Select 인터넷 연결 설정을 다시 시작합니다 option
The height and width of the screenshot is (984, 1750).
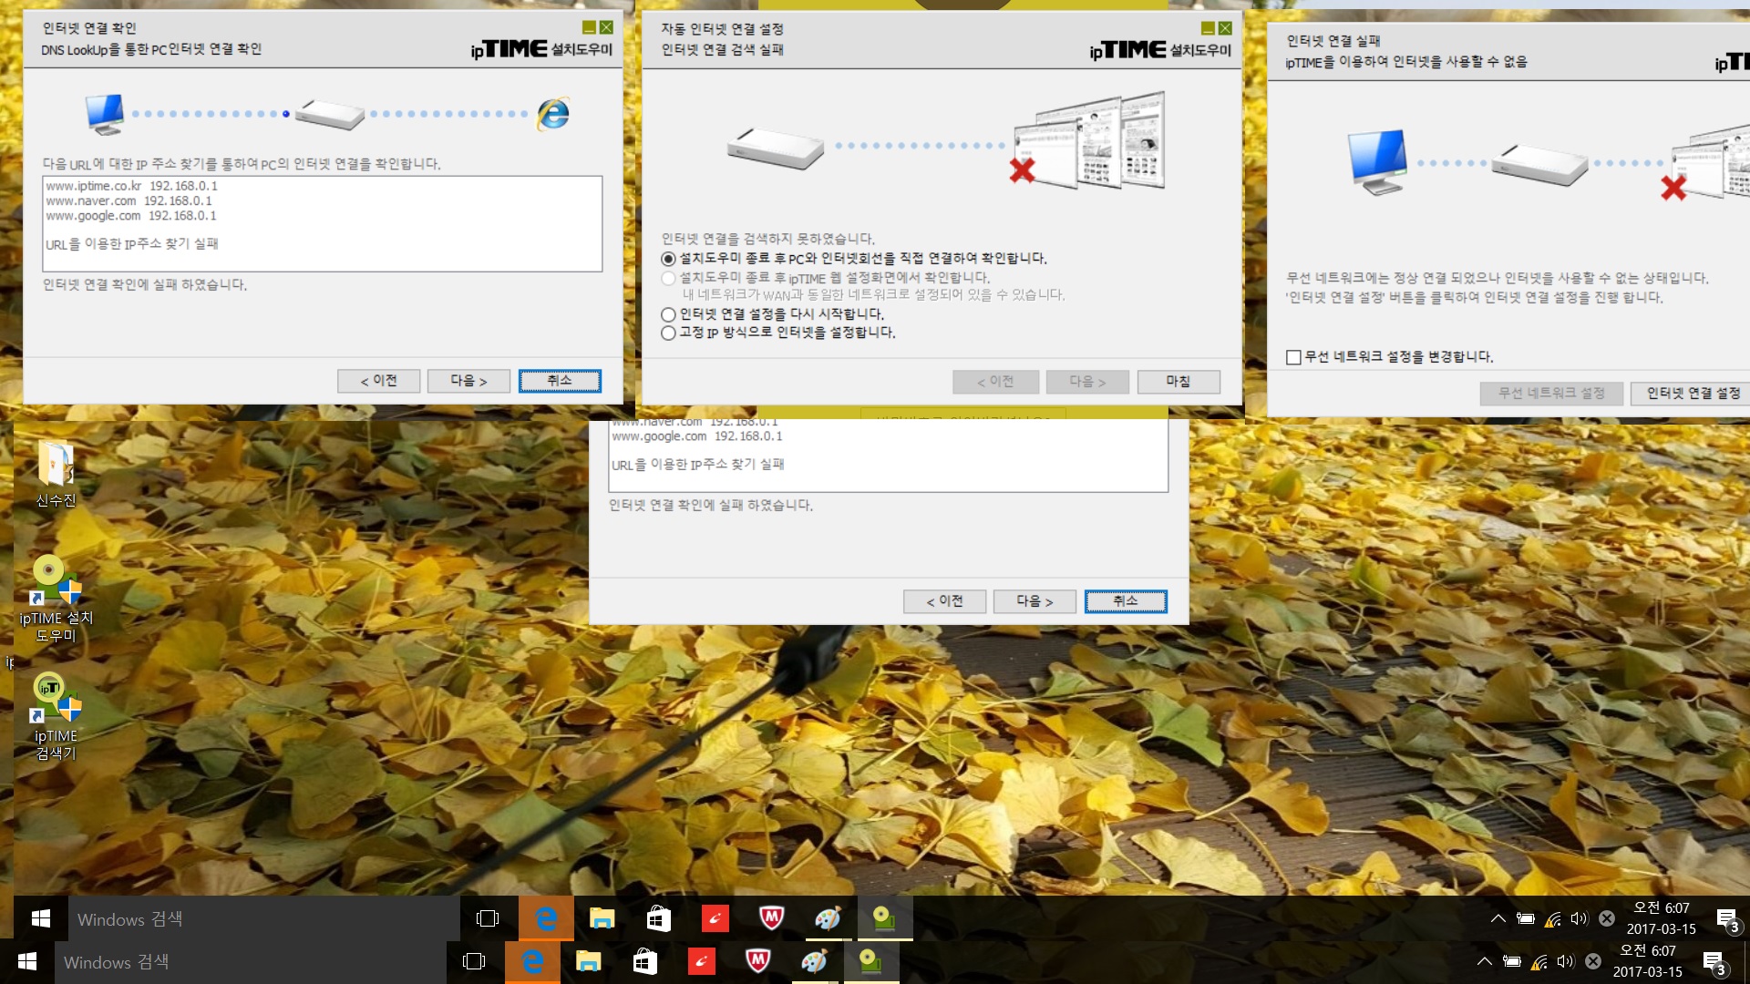(x=772, y=314)
